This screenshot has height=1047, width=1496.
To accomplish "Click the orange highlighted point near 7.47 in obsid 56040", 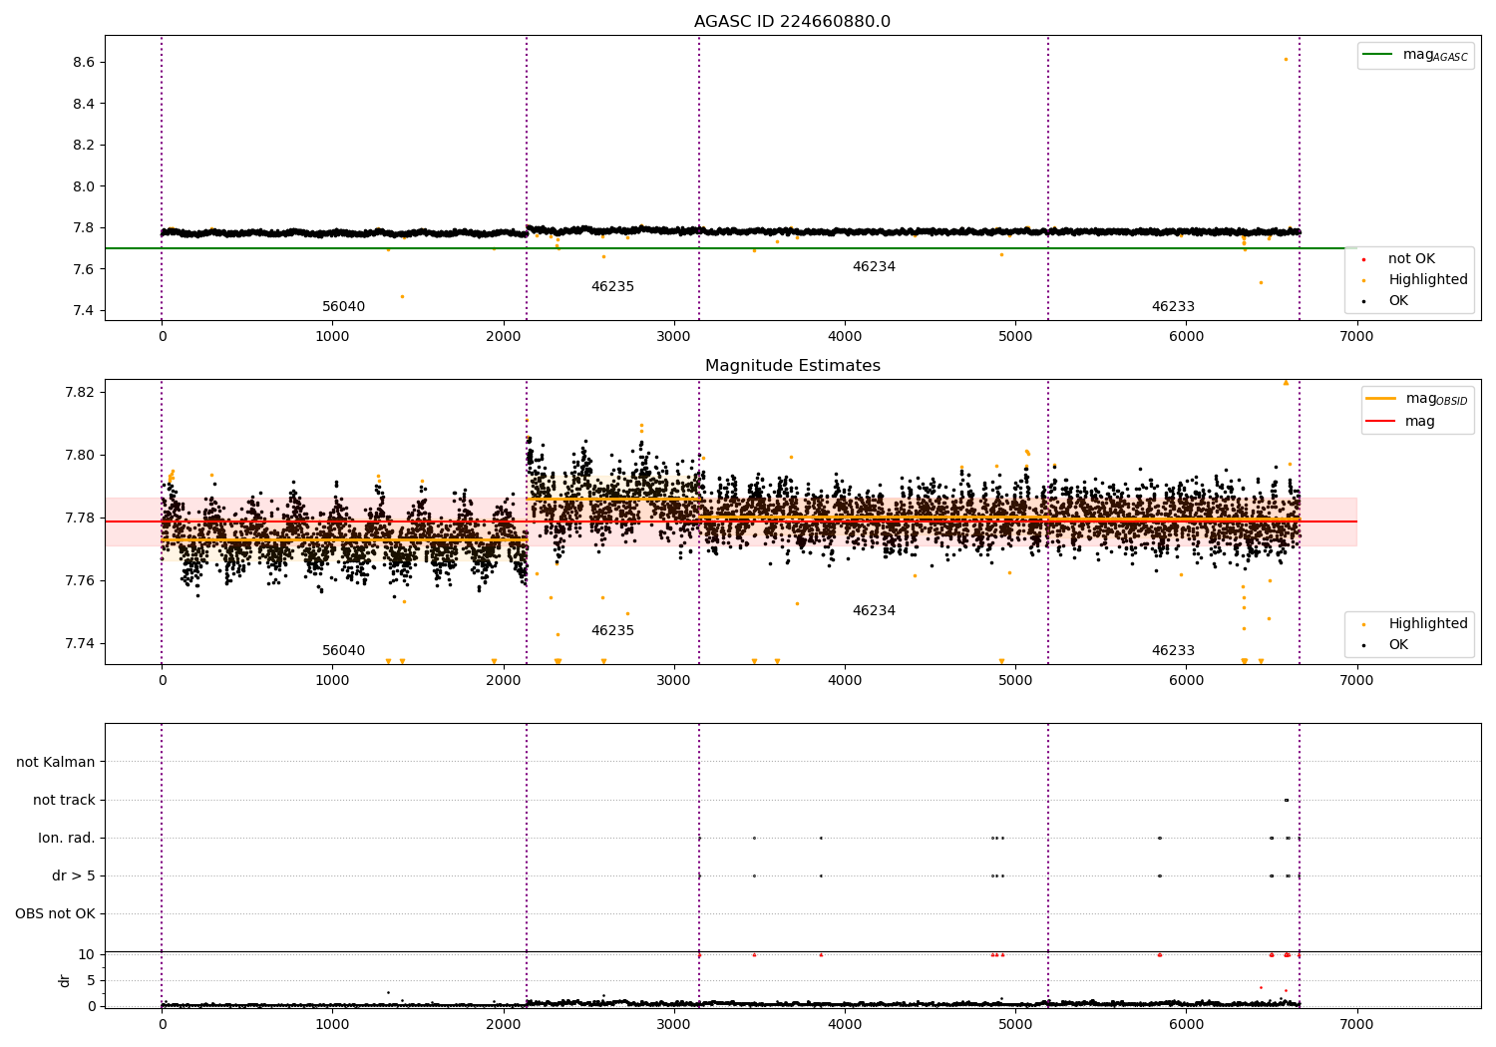I will point(402,296).
